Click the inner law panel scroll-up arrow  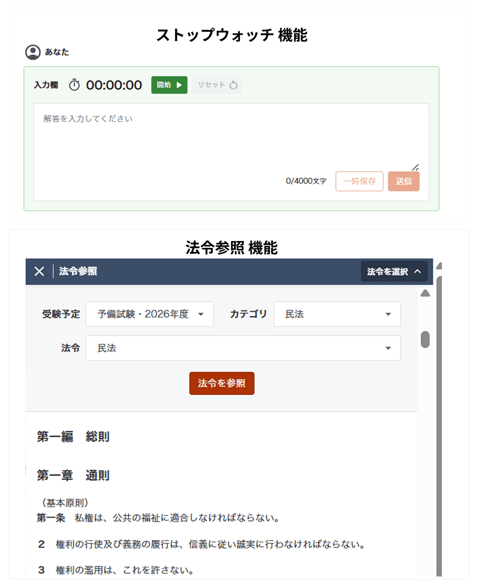click(x=425, y=294)
